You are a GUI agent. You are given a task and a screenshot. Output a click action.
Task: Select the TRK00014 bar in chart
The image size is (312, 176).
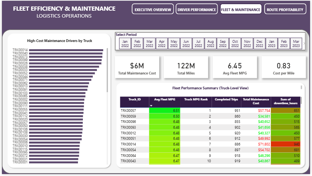[66, 50]
